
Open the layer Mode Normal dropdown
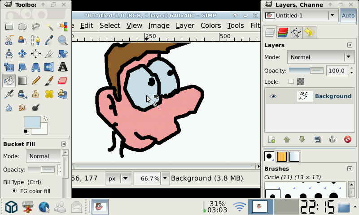(x=321, y=57)
